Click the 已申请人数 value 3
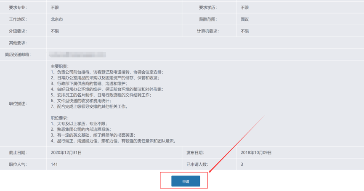 [x=242, y=164]
